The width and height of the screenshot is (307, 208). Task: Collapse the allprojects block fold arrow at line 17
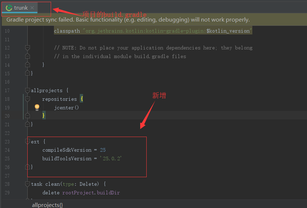click(27, 90)
